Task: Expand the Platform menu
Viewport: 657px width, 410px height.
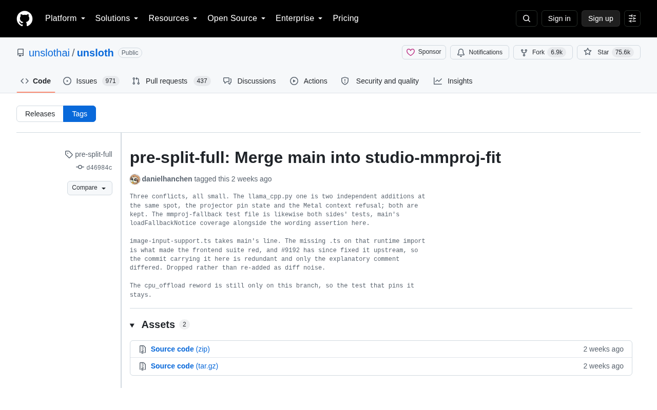Action: coord(65,18)
